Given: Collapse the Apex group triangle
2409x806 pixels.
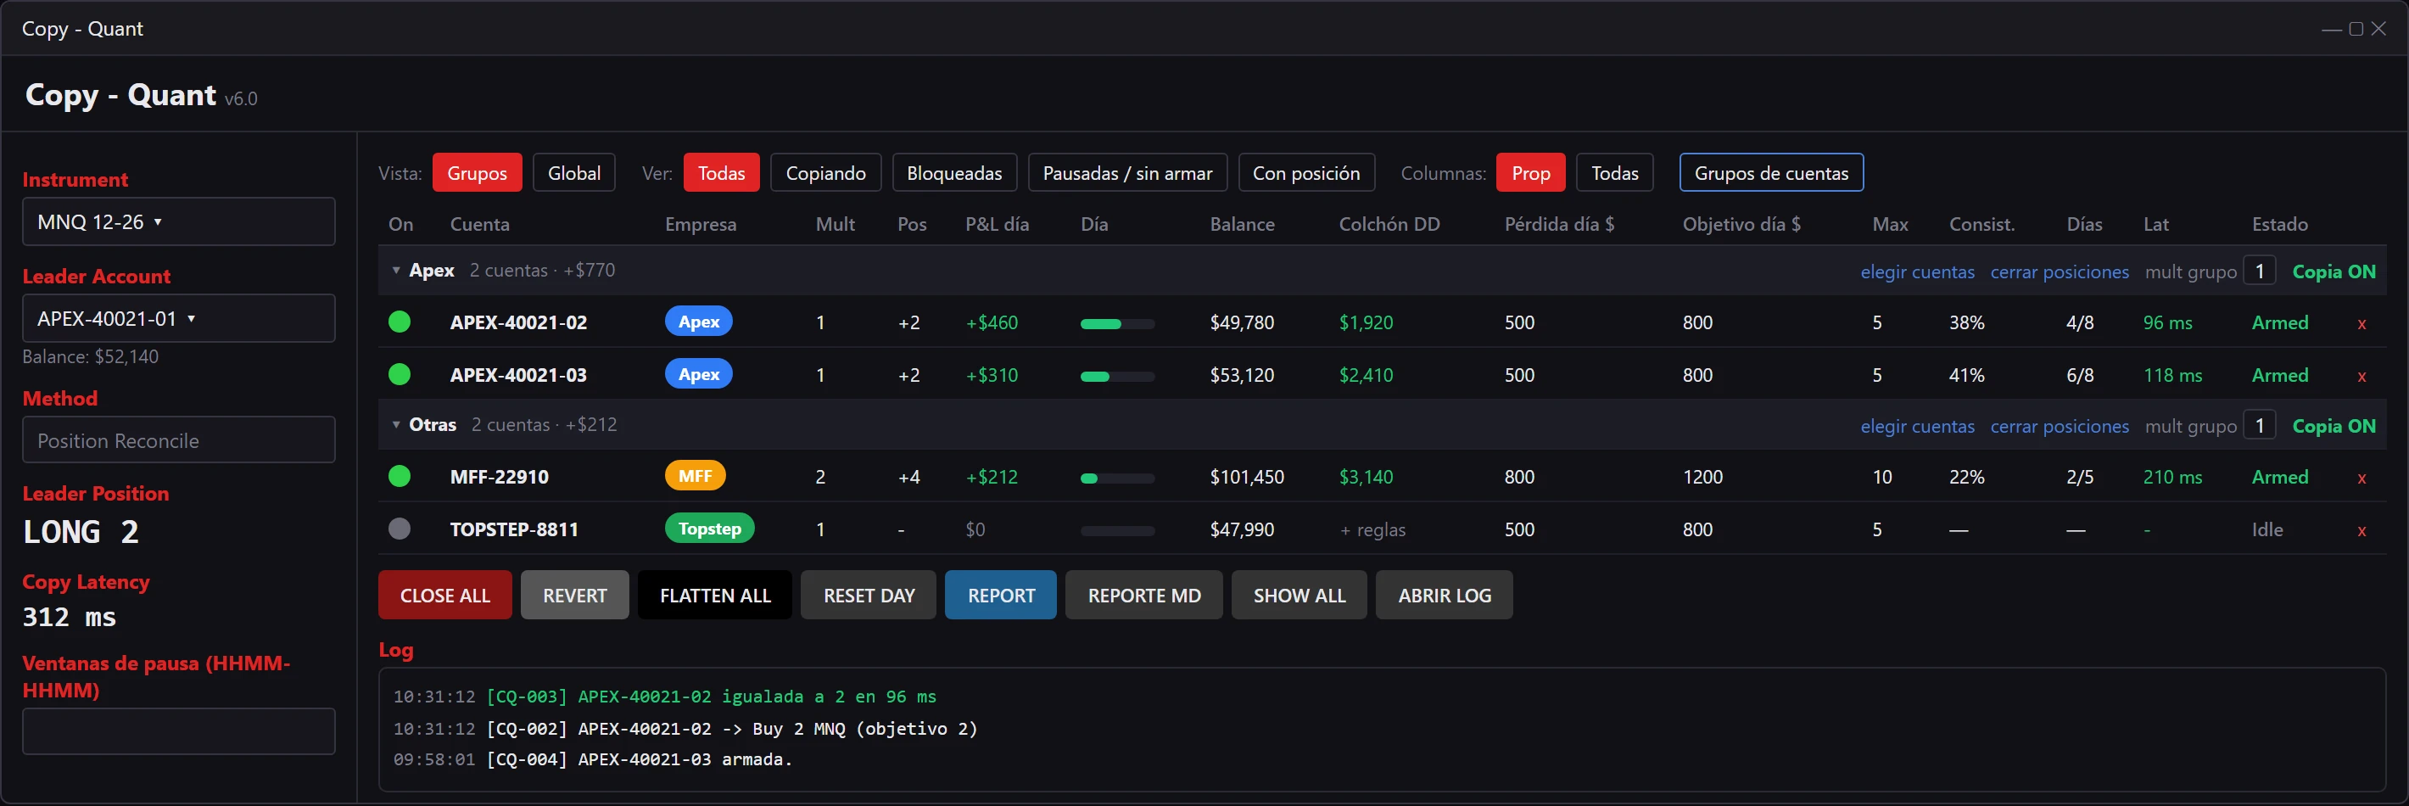Looking at the screenshot, I should click(x=395, y=271).
